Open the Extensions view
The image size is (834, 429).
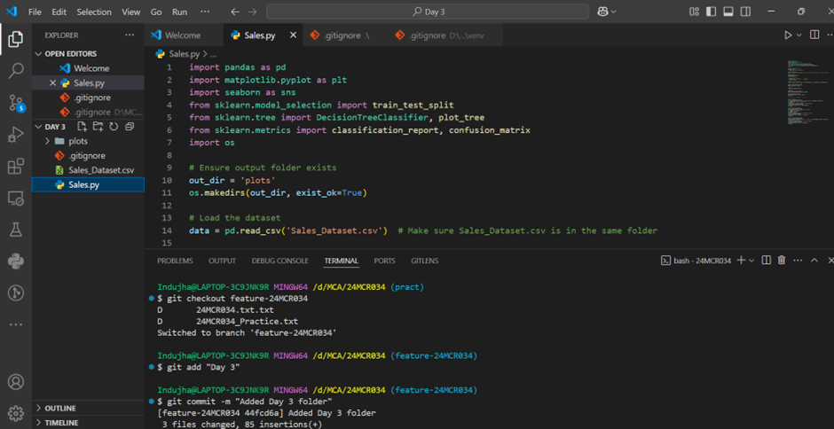click(x=16, y=167)
